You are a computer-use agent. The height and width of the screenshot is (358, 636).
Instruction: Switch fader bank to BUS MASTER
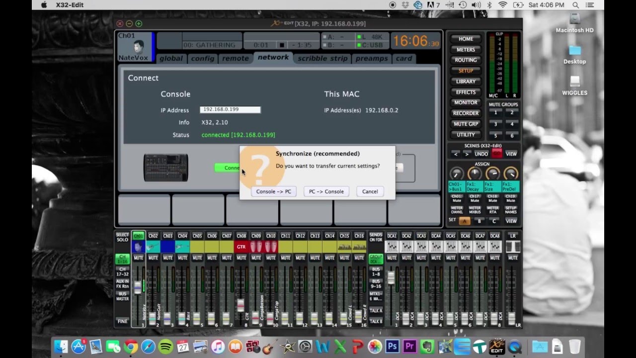click(122, 296)
